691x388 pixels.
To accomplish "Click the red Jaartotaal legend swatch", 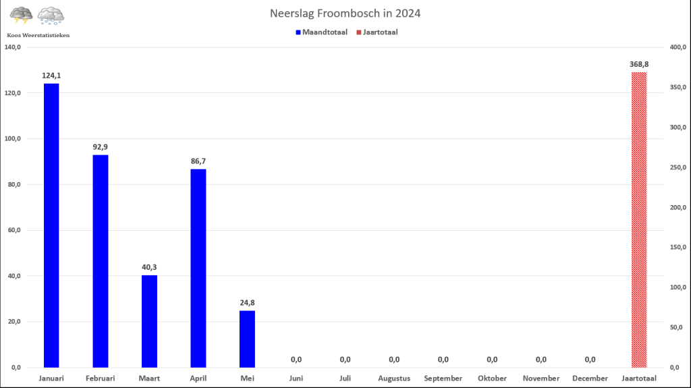I will coord(359,32).
